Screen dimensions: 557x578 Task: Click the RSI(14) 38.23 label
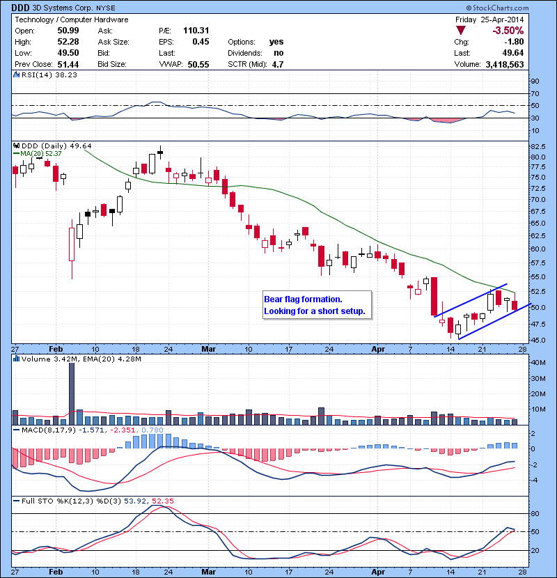(49, 75)
